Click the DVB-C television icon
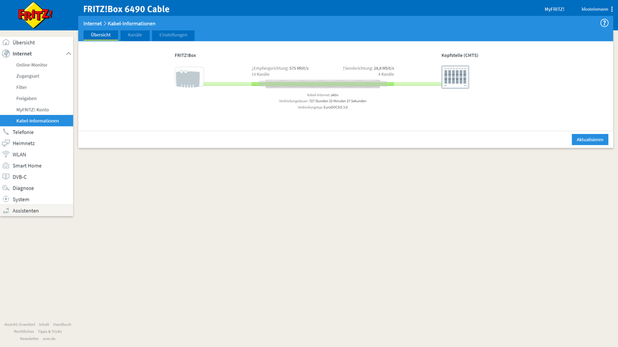This screenshot has height=347, width=618. (6, 177)
